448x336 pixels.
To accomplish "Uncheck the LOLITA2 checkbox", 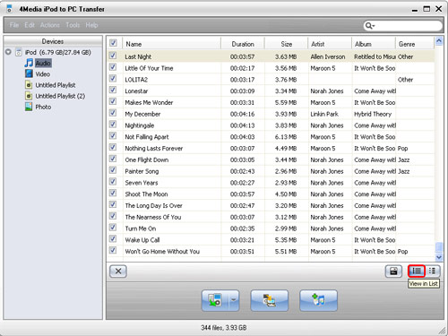I will [113, 79].
